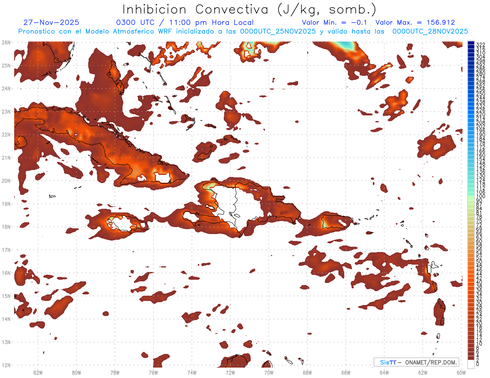Click the "100" value on the color scale
The width and height of the screenshot is (490, 378).
480,197
